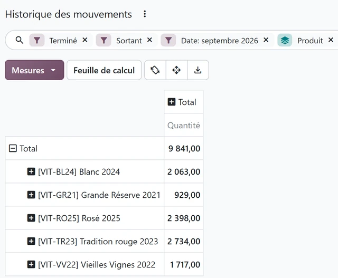Viewport: 338px width, 278px height.
Task: Collapse the Total row
Action: [13, 148]
